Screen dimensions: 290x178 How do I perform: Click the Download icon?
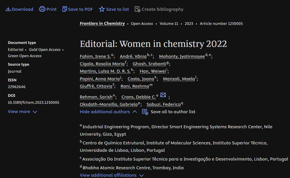[x=8, y=9]
